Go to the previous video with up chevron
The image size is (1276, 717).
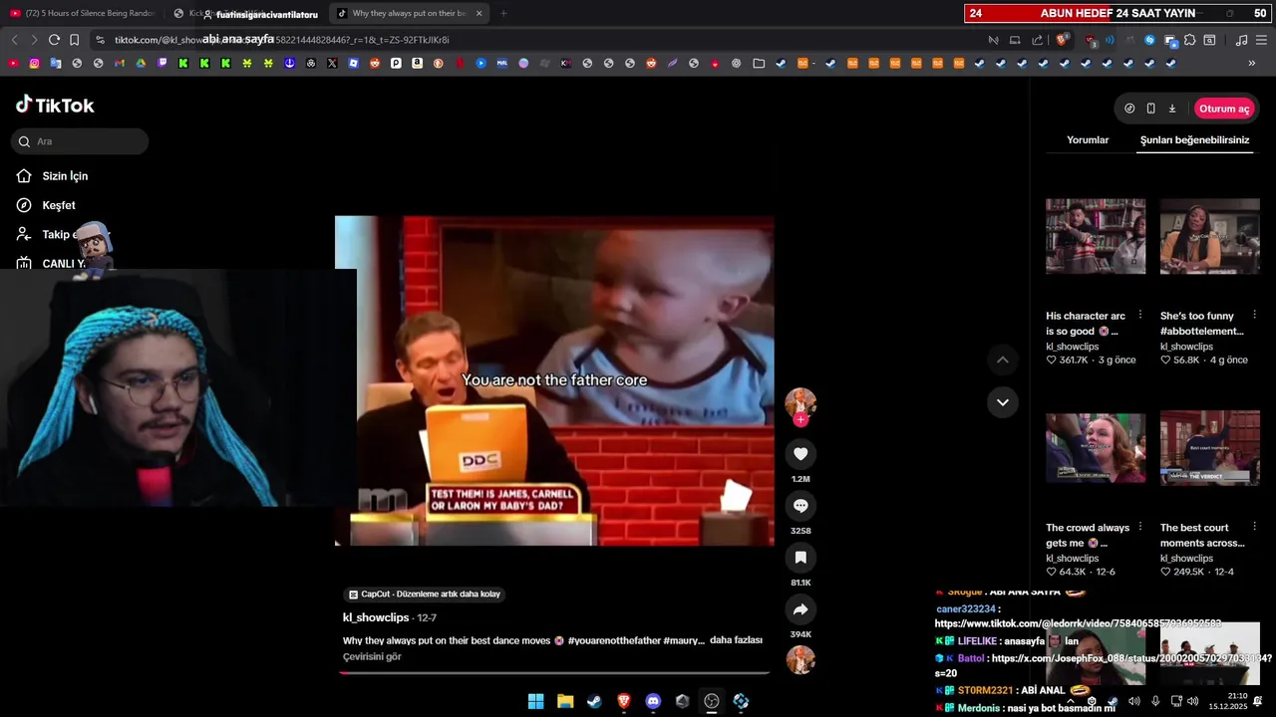[x=1003, y=359]
